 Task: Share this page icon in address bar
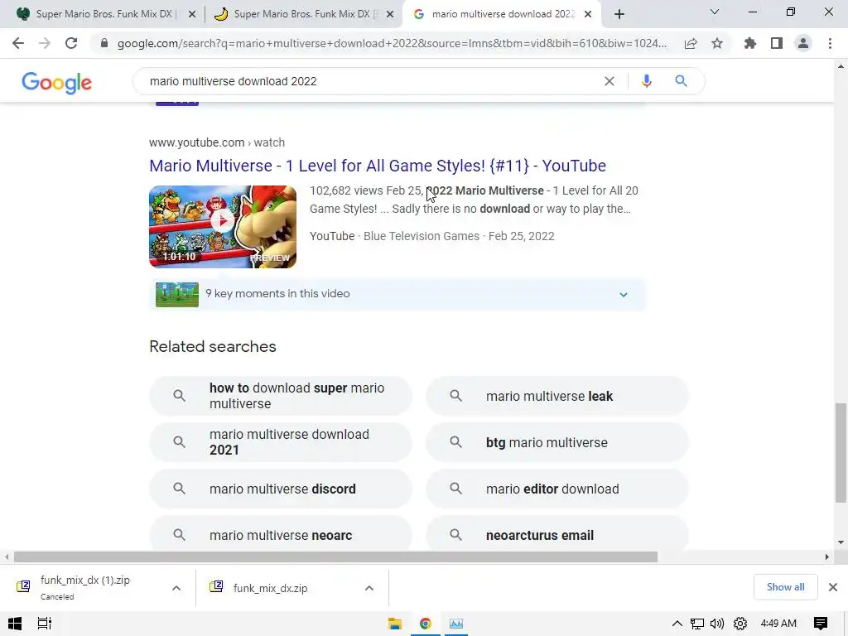691,44
